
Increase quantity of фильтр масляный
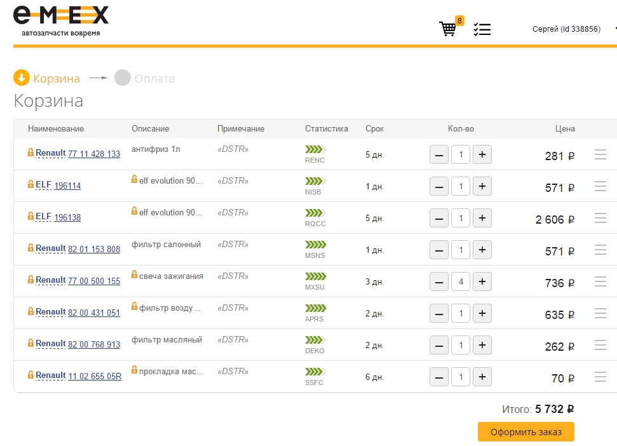(x=482, y=346)
